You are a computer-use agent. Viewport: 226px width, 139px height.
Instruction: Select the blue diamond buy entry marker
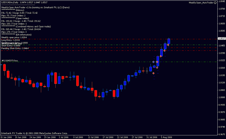[154, 62]
